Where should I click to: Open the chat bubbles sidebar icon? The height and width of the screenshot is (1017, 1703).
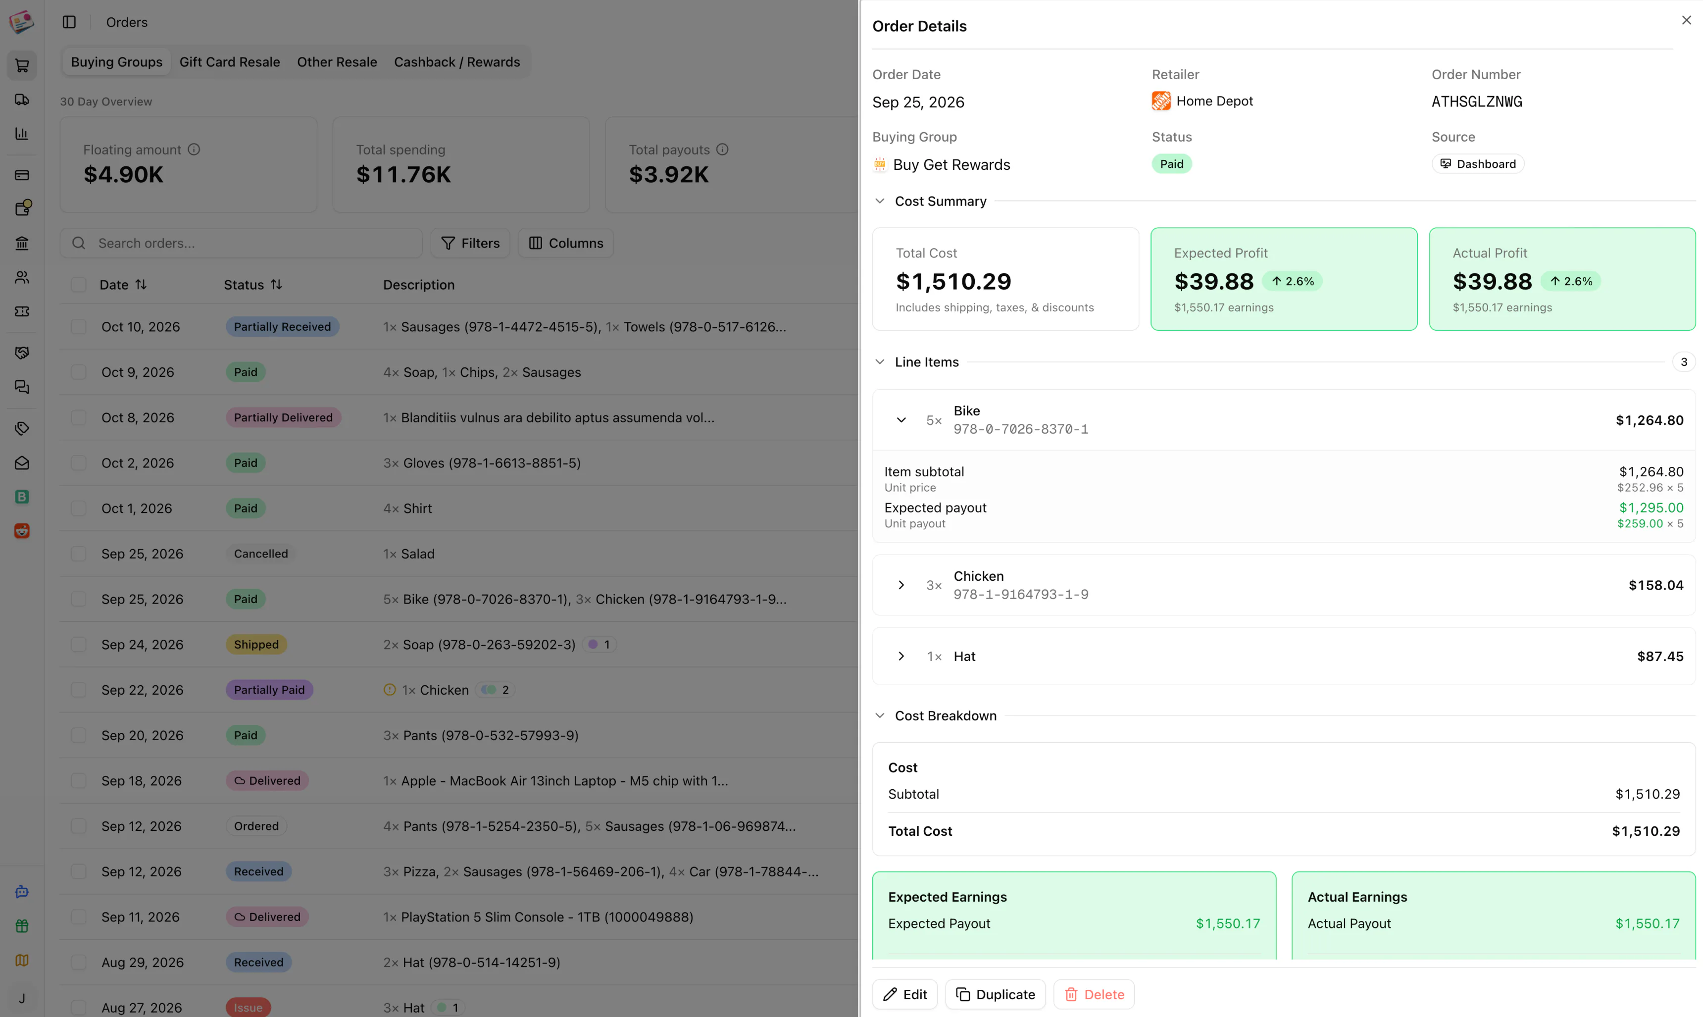(x=22, y=387)
